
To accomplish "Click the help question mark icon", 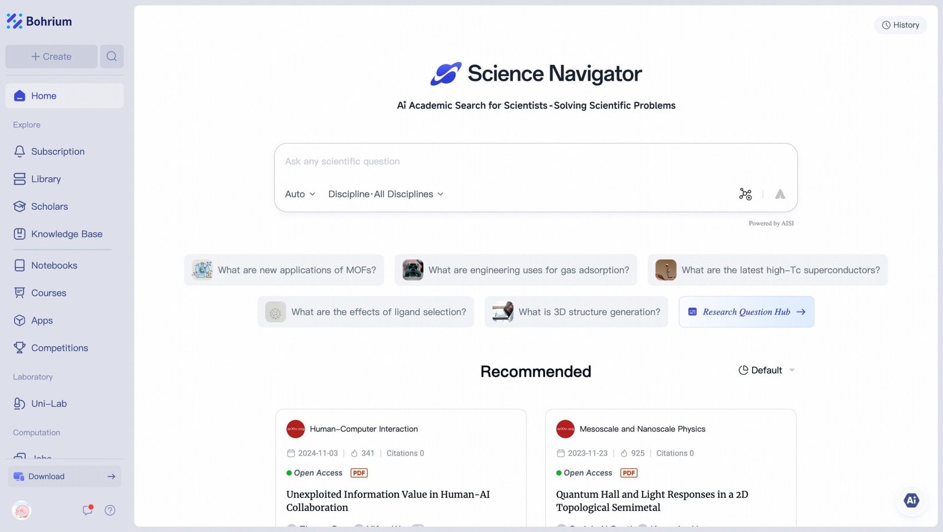I will coord(110,510).
